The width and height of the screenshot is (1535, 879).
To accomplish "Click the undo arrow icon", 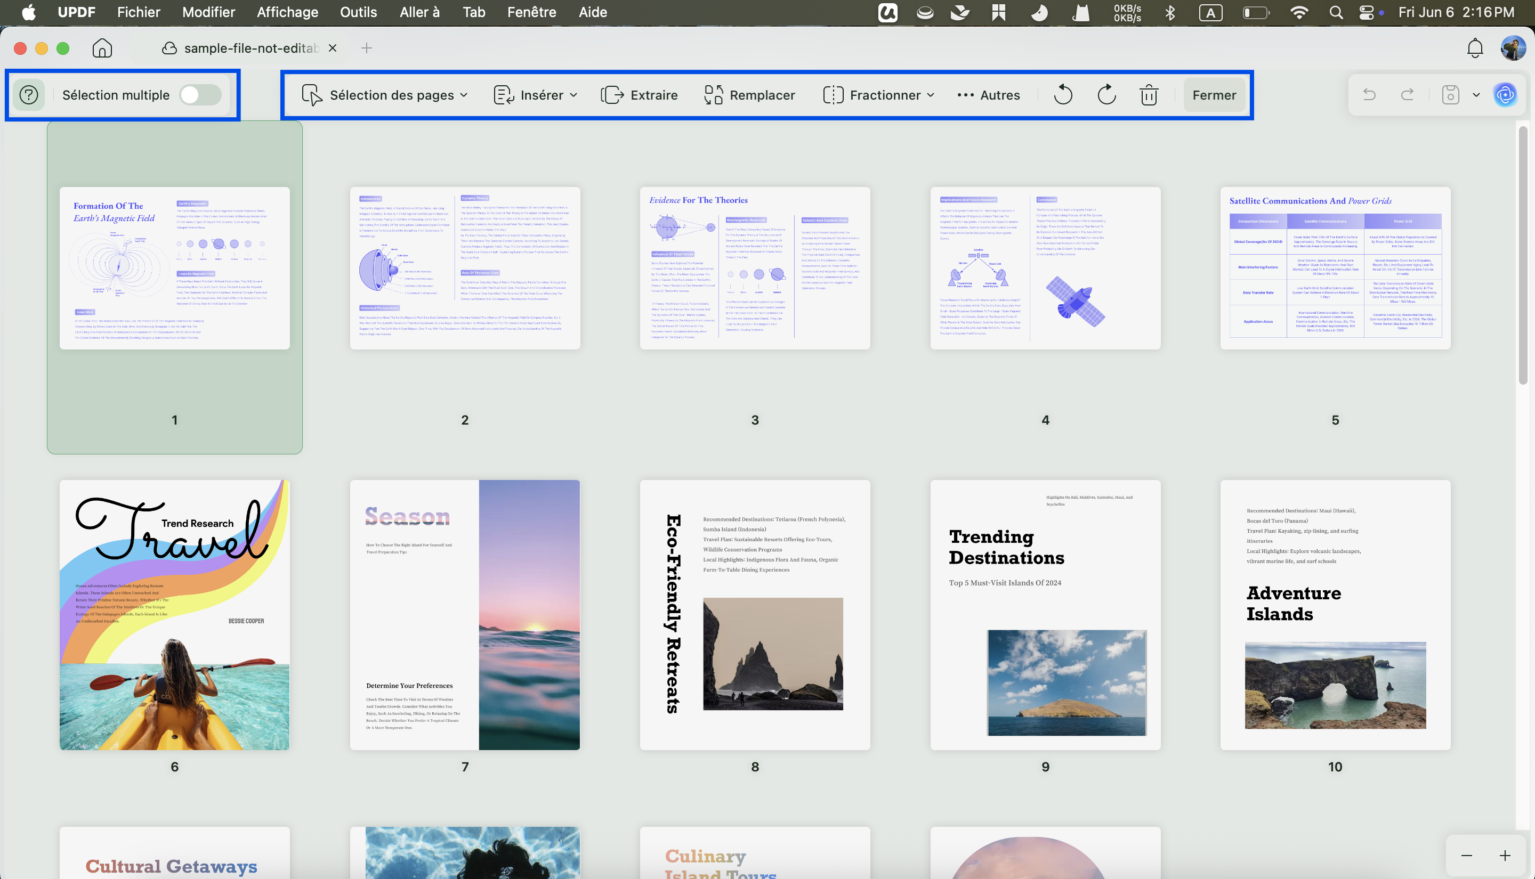I will [x=1370, y=95].
